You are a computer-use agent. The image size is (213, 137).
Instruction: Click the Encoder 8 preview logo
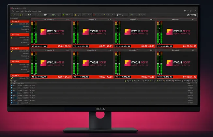pyautogui.click(x=178, y=63)
